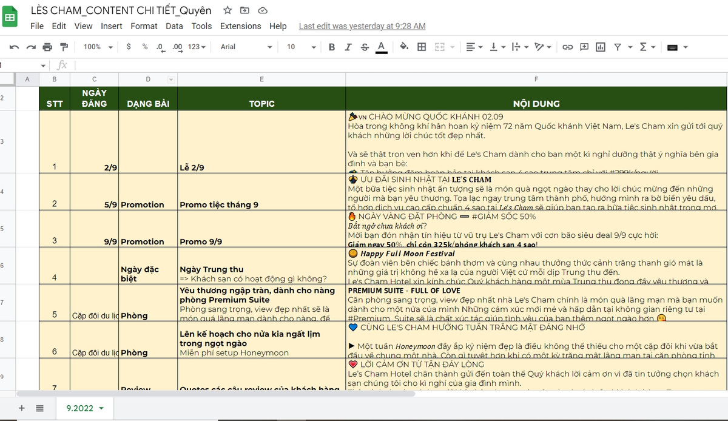
Task: Open column D filter button
Action: (170, 79)
